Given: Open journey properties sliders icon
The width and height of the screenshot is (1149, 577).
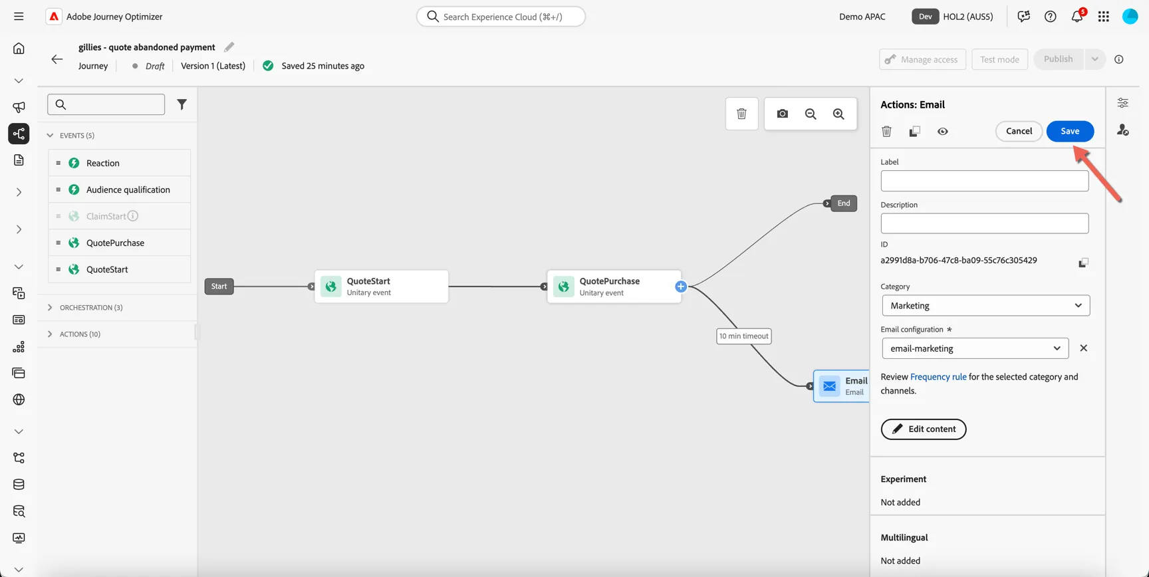Looking at the screenshot, I should point(1123,103).
